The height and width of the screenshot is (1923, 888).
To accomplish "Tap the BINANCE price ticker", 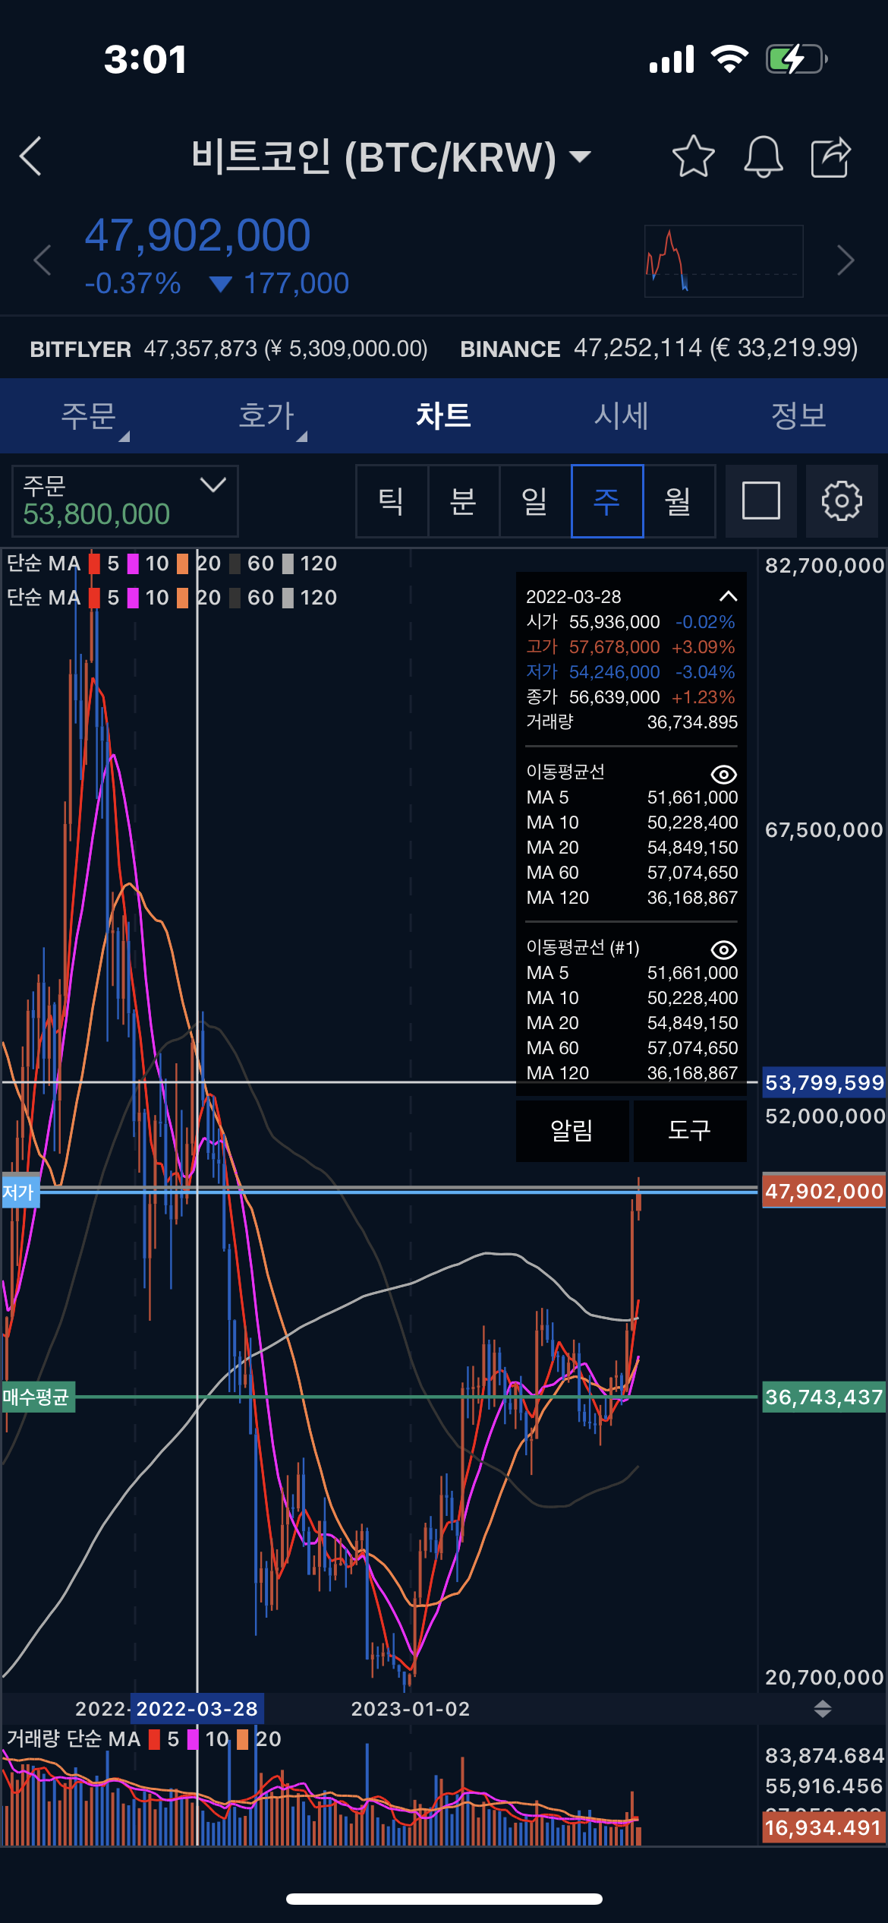I will [659, 349].
